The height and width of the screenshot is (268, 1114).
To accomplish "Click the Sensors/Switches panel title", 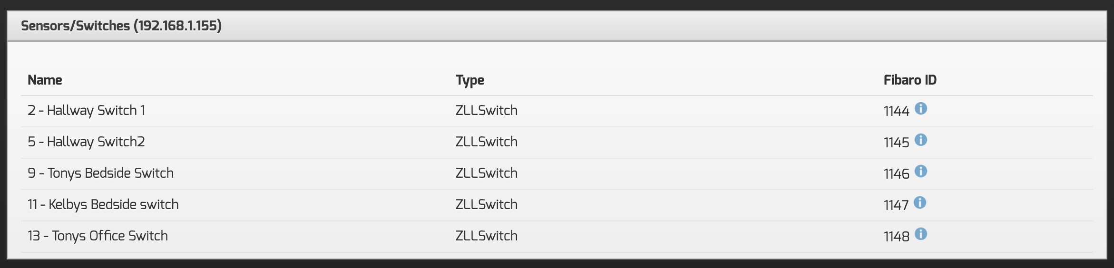I will pos(121,26).
